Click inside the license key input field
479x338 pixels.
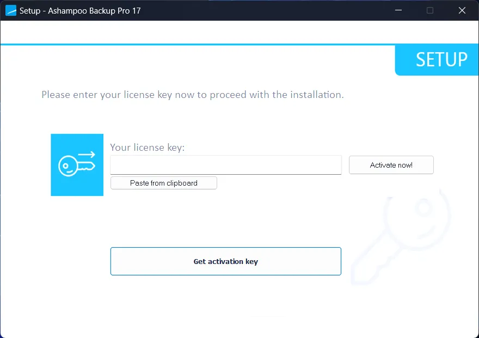tap(225, 165)
